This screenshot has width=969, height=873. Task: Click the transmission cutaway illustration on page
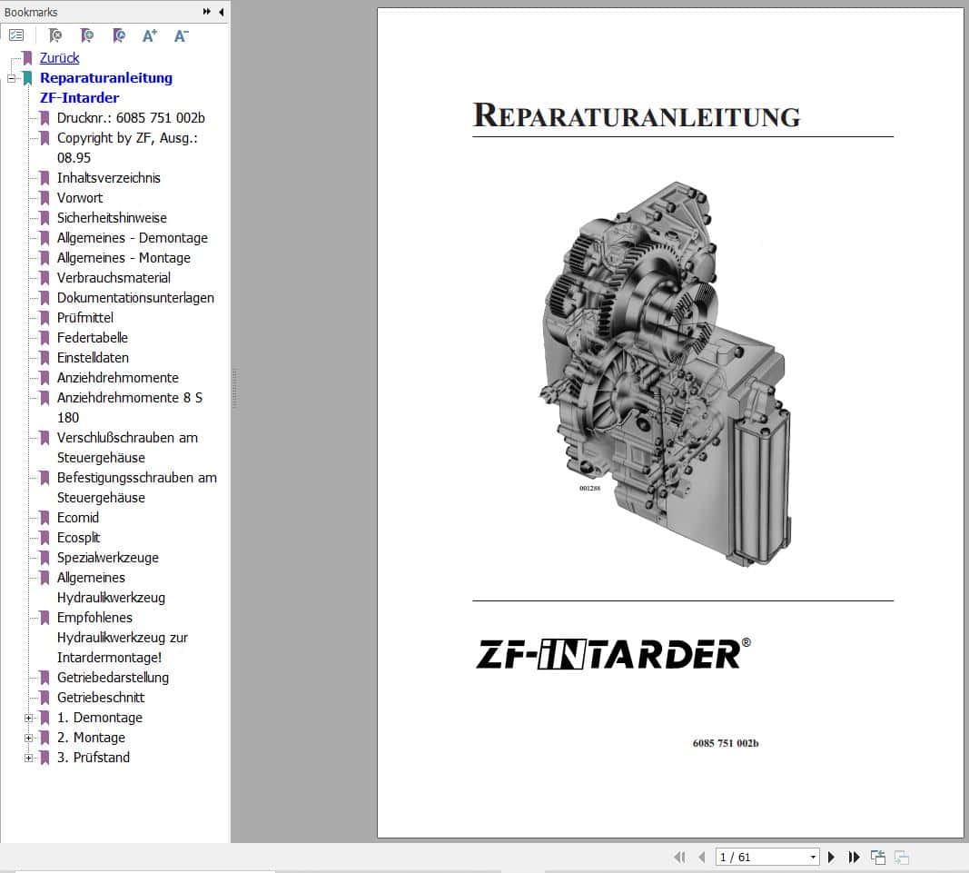(665, 373)
